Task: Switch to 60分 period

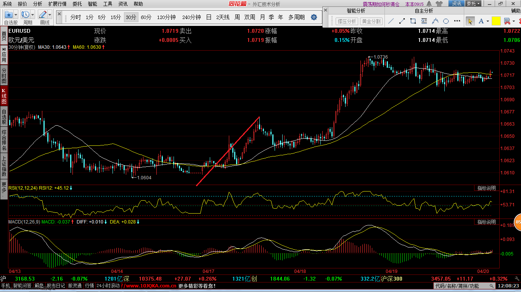Action: pos(146,17)
